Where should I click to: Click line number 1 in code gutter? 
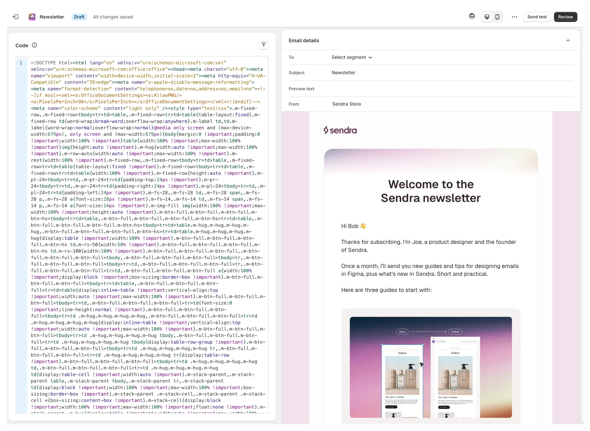(21, 63)
